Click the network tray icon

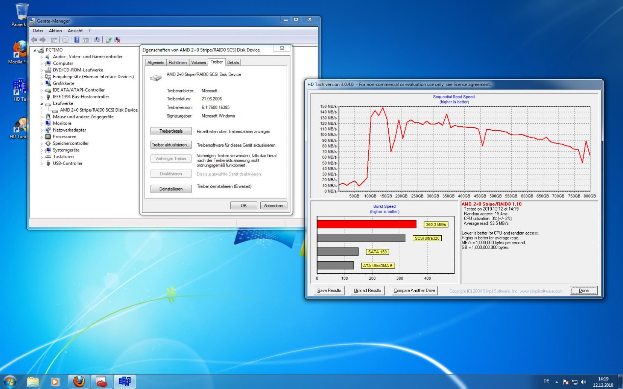[575, 382]
